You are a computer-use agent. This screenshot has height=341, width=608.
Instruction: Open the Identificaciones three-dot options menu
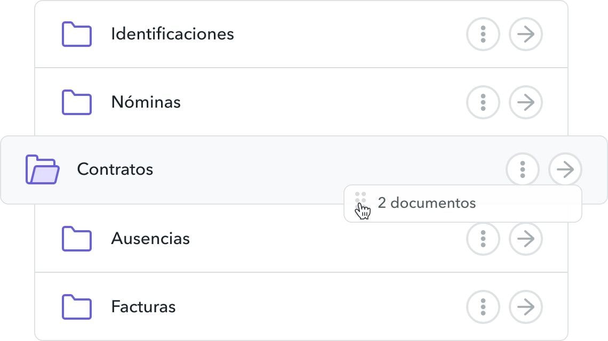(x=483, y=34)
